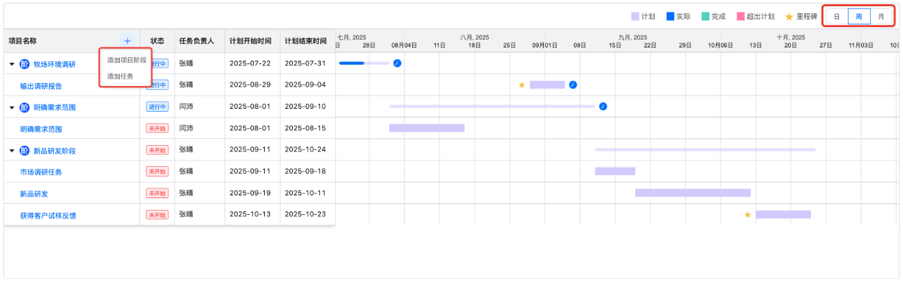Collapse the 牧场环境调研 phase row
Screen dimensions: 903x284
(x=12, y=64)
